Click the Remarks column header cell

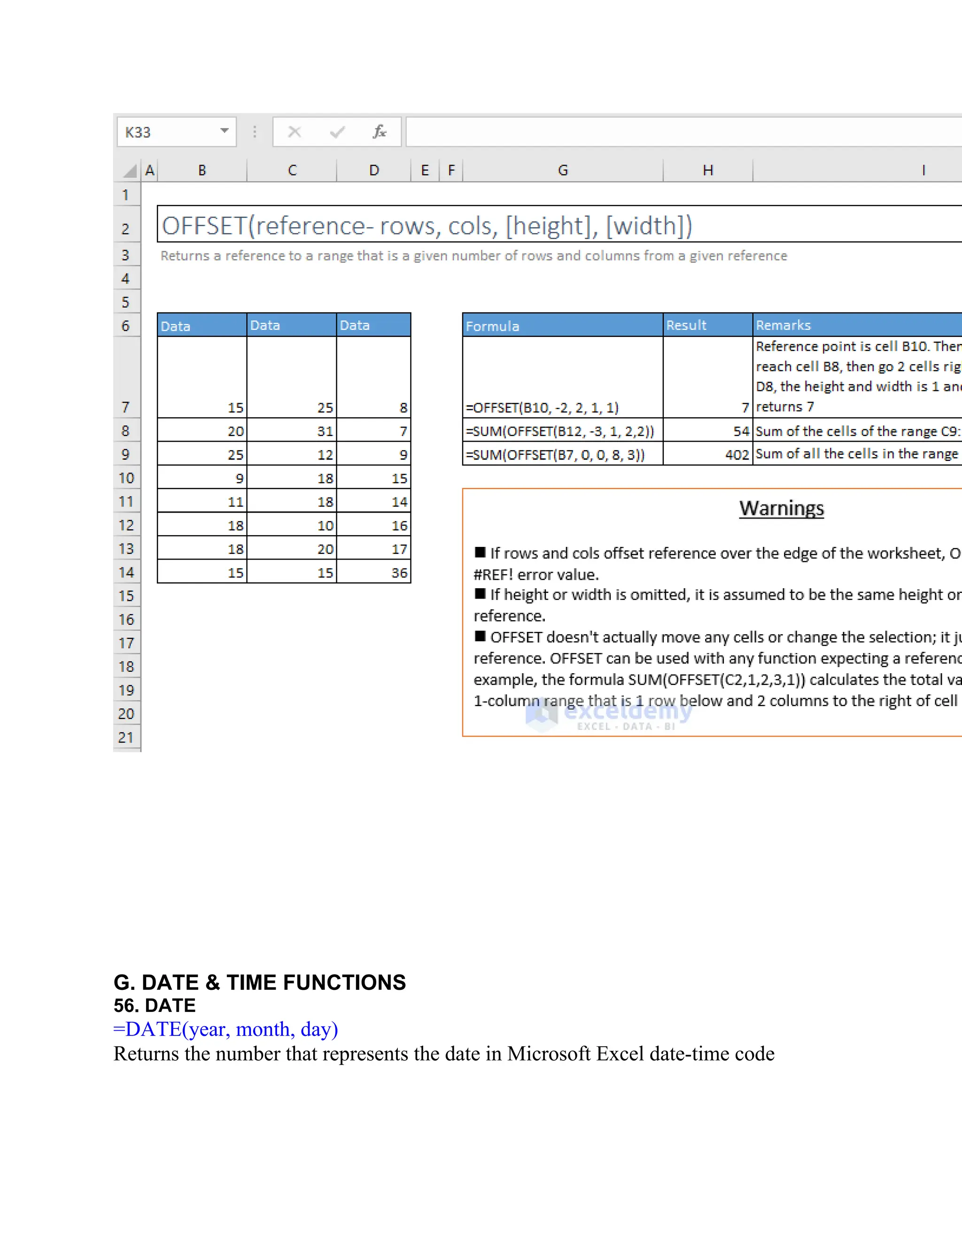point(858,325)
